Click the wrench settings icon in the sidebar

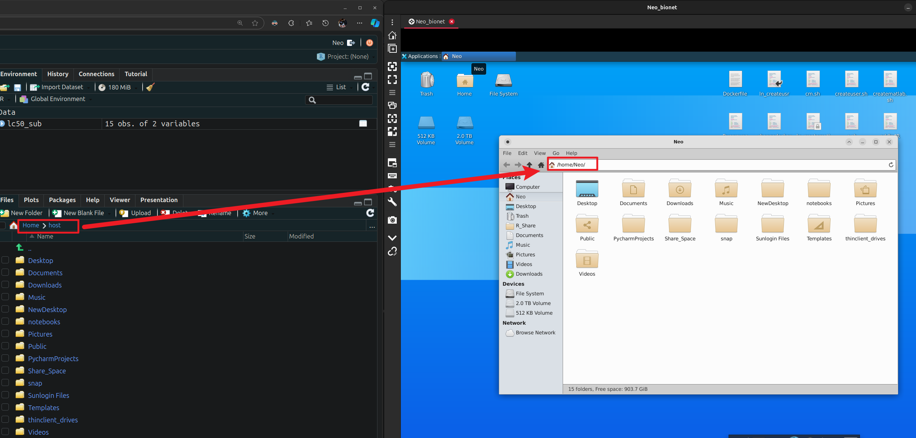[x=392, y=202]
